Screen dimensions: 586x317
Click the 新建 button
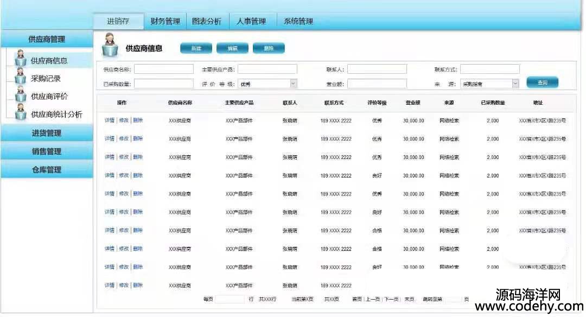(x=196, y=48)
